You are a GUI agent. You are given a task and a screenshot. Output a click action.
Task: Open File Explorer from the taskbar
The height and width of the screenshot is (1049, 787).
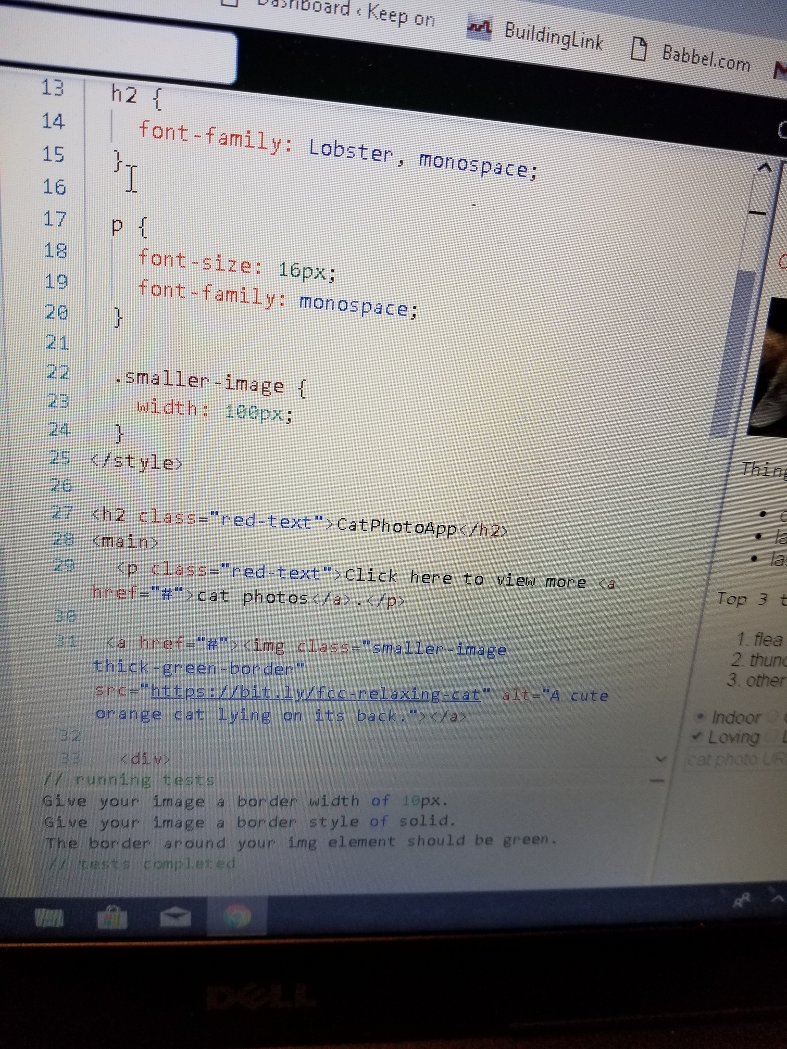tap(49, 918)
